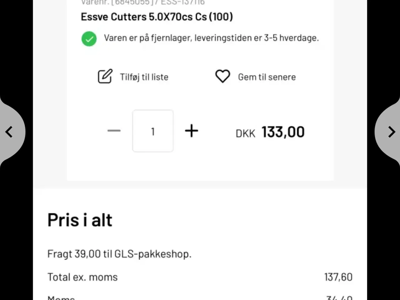Viewport: 400px width, 300px height.
Task: Click 'Gem til senere' to save the item
Action: (x=267, y=77)
